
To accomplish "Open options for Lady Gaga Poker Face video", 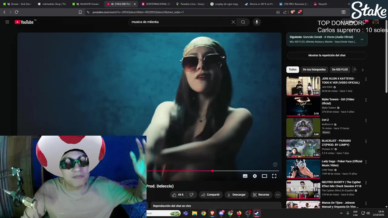I will [x=366, y=162].
